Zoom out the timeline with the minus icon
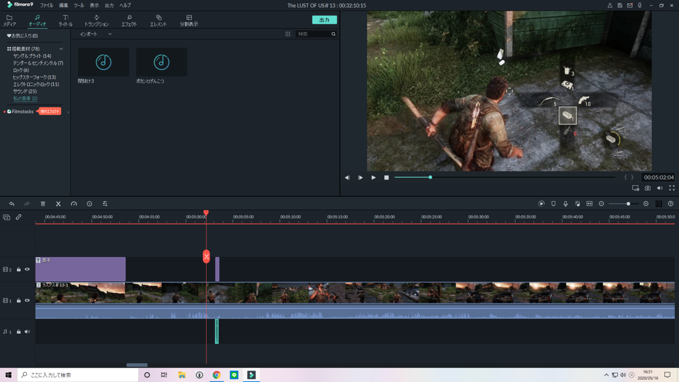The height and width of the screenshot is (382, 679). (x=601, y=204)
